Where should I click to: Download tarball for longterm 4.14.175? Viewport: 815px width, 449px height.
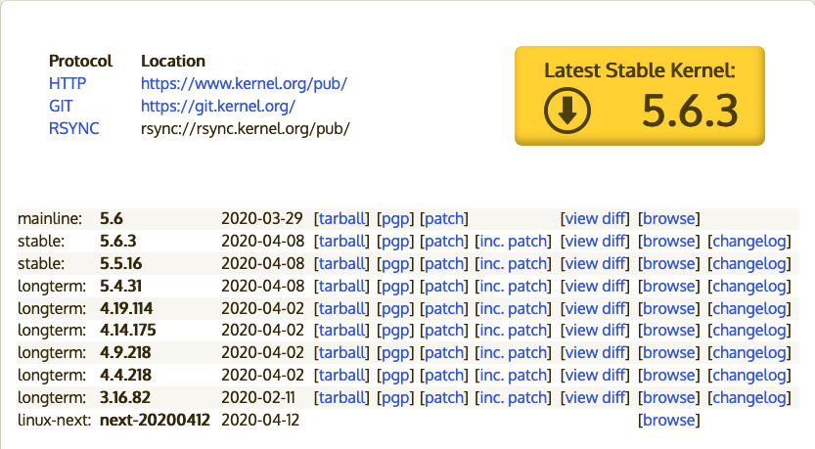tap(341, 330)
